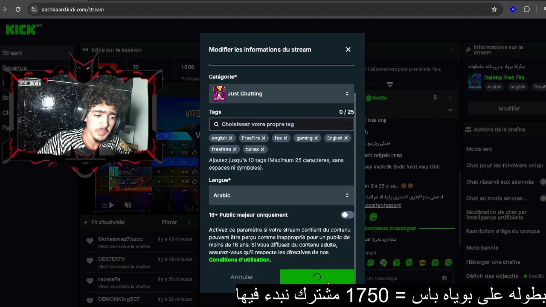Click the Infos sur la session broadcast icon
The width and height of the screenshot is (546, 307).
tap(86, 50)
